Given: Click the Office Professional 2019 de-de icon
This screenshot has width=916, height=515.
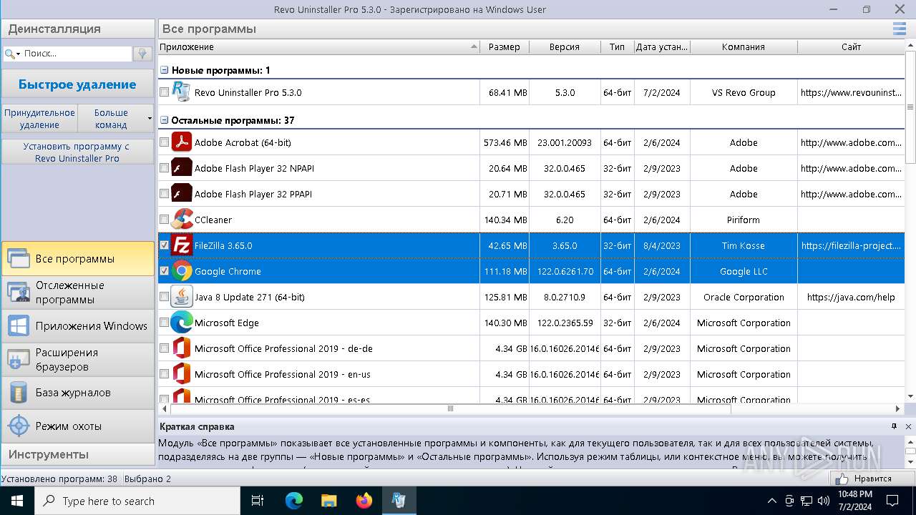Looking at the screenshot, I should [182, 348].
